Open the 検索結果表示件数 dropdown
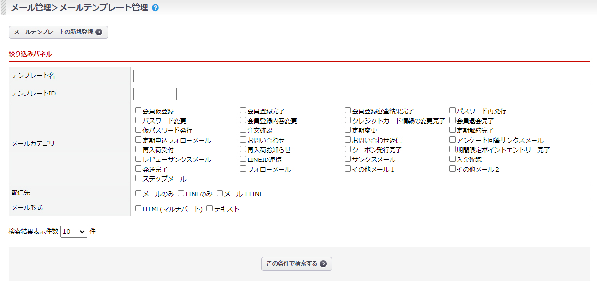The image size is (597, 286). [x=74, y=232]
